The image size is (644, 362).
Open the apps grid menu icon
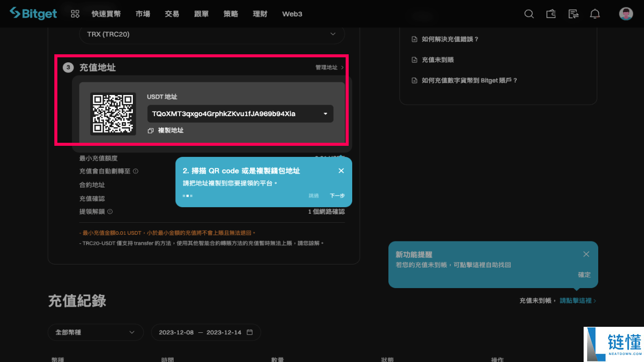point(75,14)
